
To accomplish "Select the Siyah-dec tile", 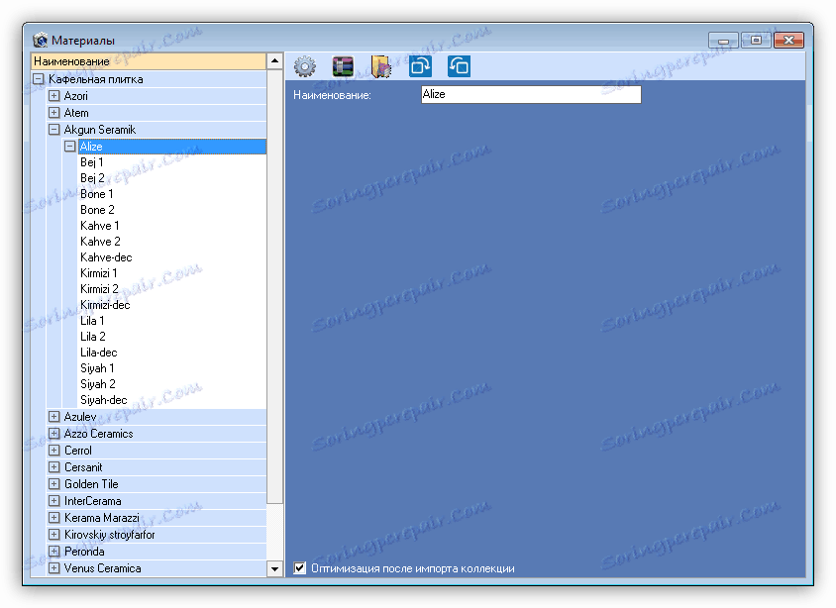I will (x=103, y=400).
